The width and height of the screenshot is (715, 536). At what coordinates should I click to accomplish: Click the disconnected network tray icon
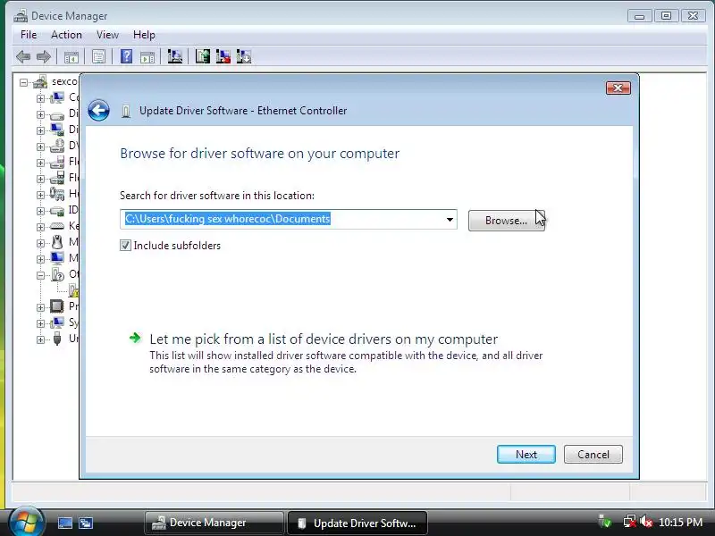(630, 522)
